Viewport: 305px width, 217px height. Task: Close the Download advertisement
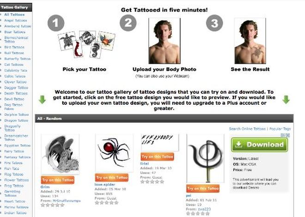[288, 135]
